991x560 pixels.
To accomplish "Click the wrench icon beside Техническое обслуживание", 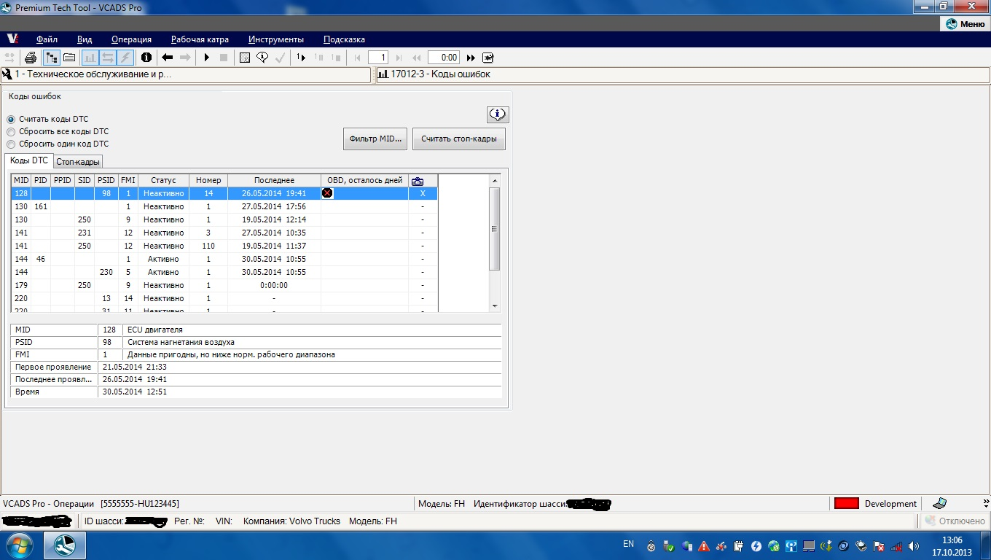I will (7, 74).
